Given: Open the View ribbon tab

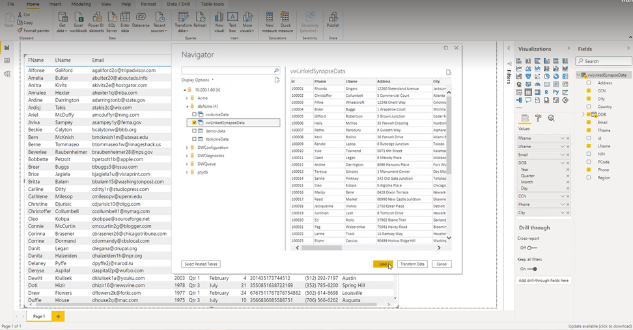Looking at the screenshot, I should 106,4.
